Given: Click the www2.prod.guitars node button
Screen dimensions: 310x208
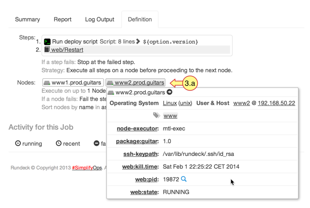Looking at the screenshot, I should tap(135, 83).
